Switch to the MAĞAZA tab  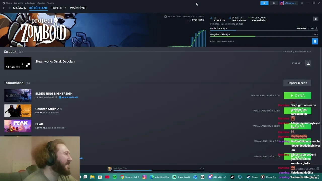pos(19,8)
